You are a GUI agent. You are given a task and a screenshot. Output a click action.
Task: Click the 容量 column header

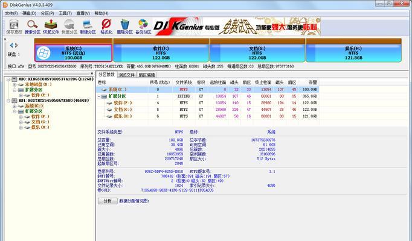click(313, 83)
